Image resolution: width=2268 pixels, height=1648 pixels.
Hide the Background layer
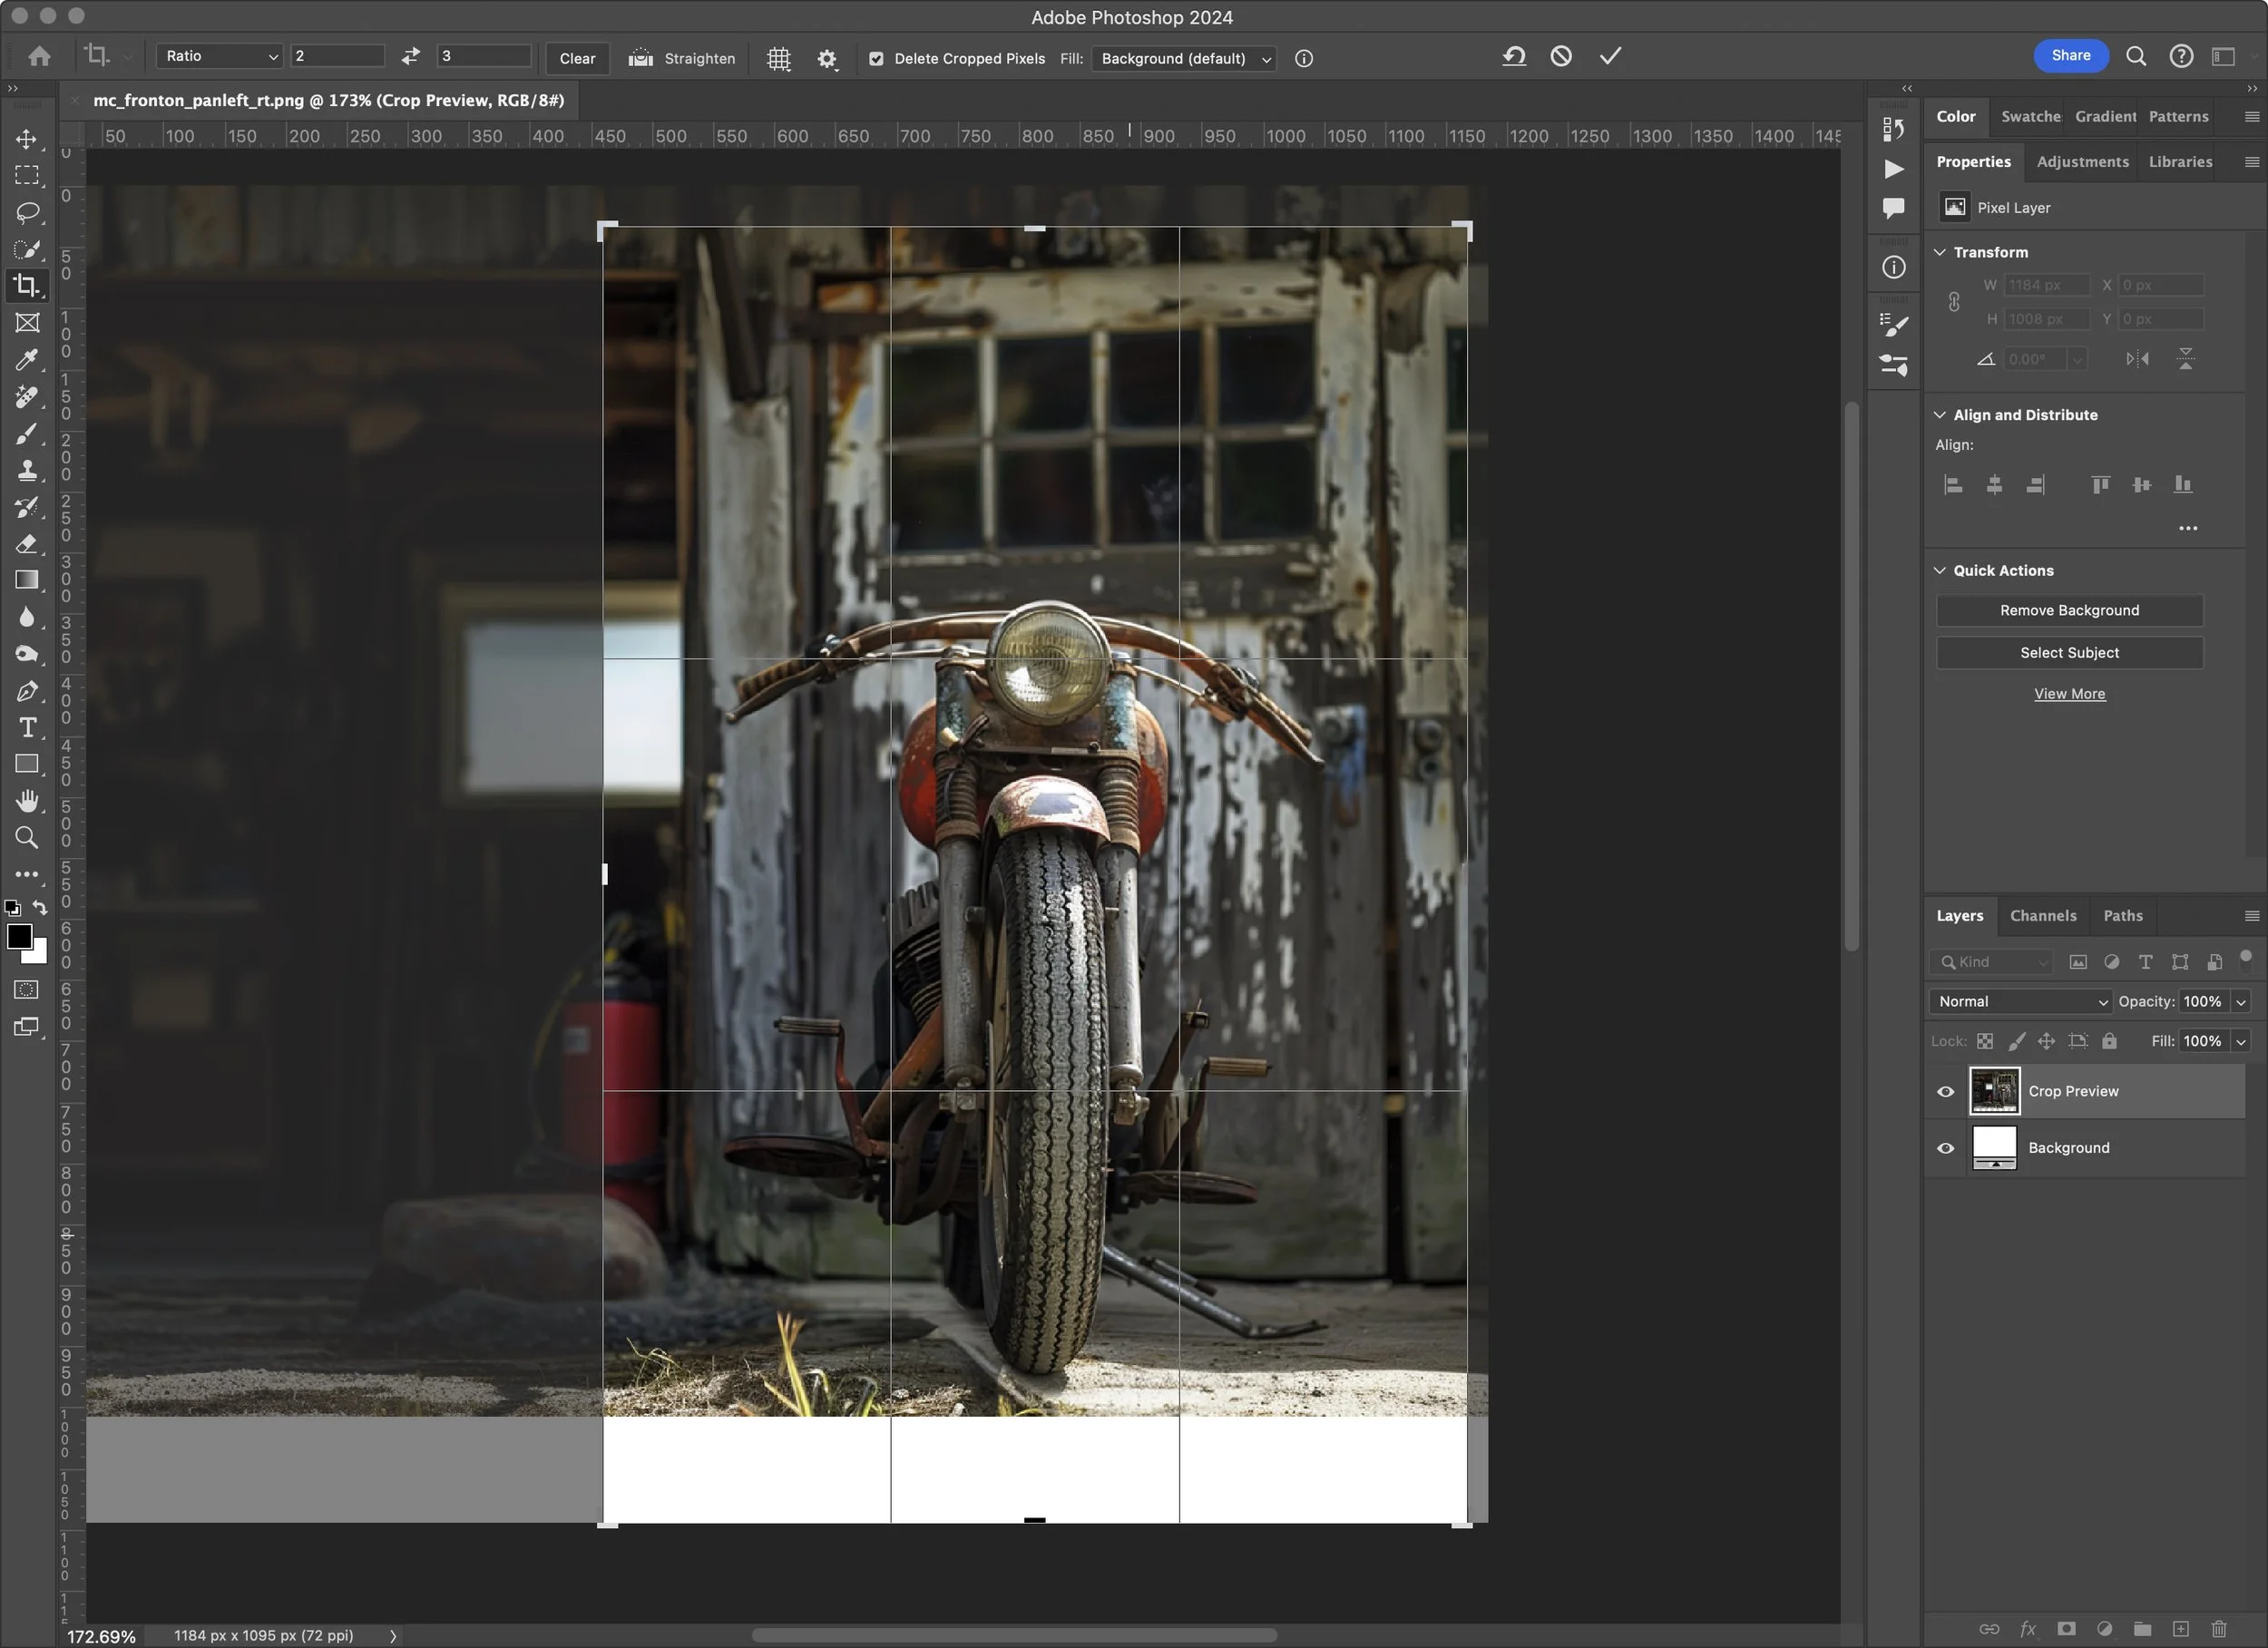pos(1945,1149)
